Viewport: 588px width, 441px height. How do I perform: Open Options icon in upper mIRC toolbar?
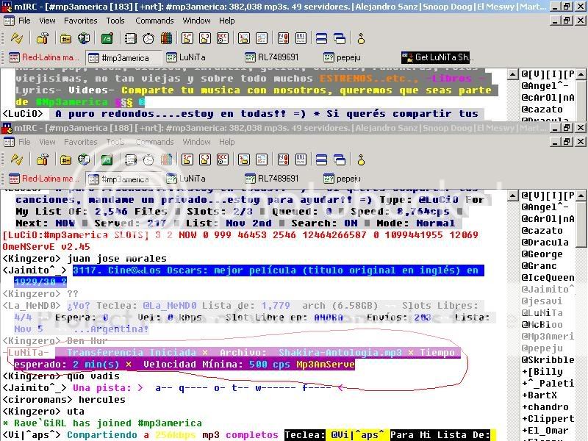pos(43,38)
